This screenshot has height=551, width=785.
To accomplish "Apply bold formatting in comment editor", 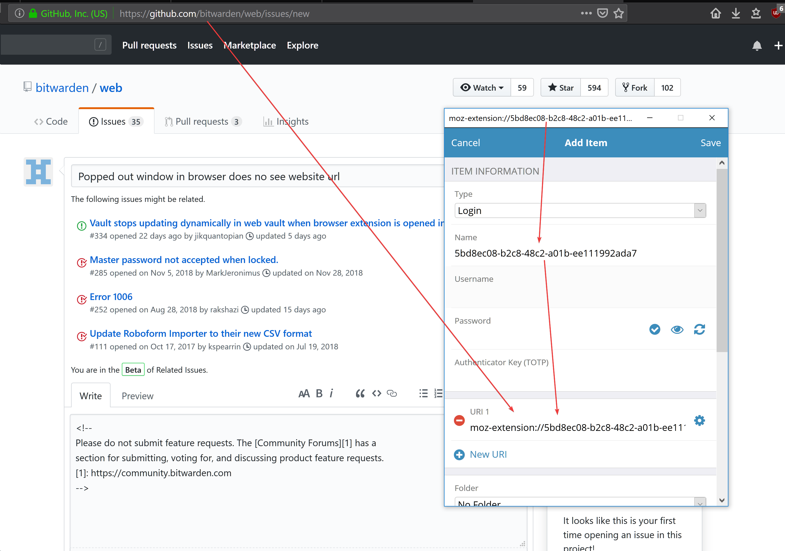I will tap(319, 394).
